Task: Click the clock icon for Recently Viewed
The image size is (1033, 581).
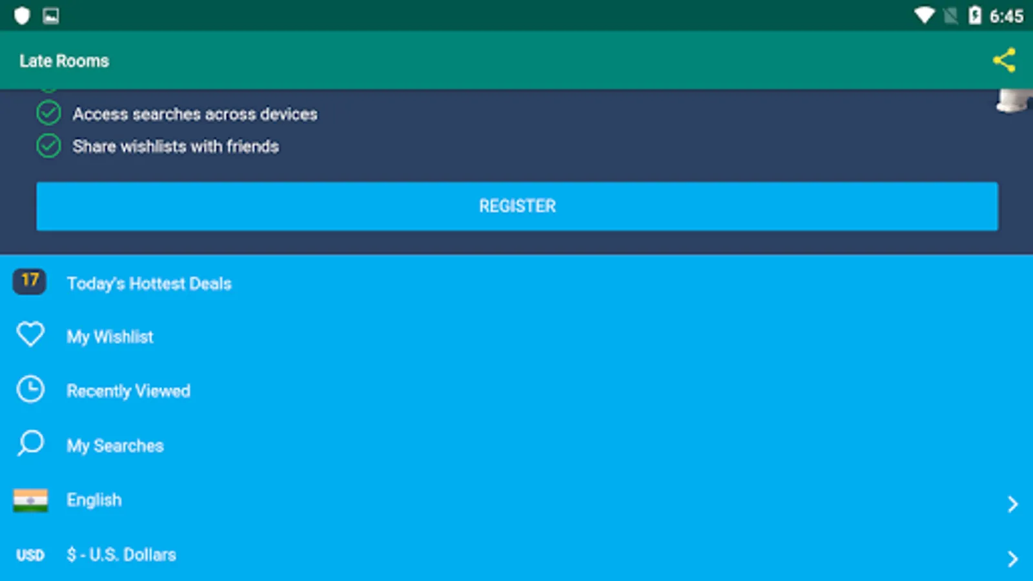Action: pos(30,389)
